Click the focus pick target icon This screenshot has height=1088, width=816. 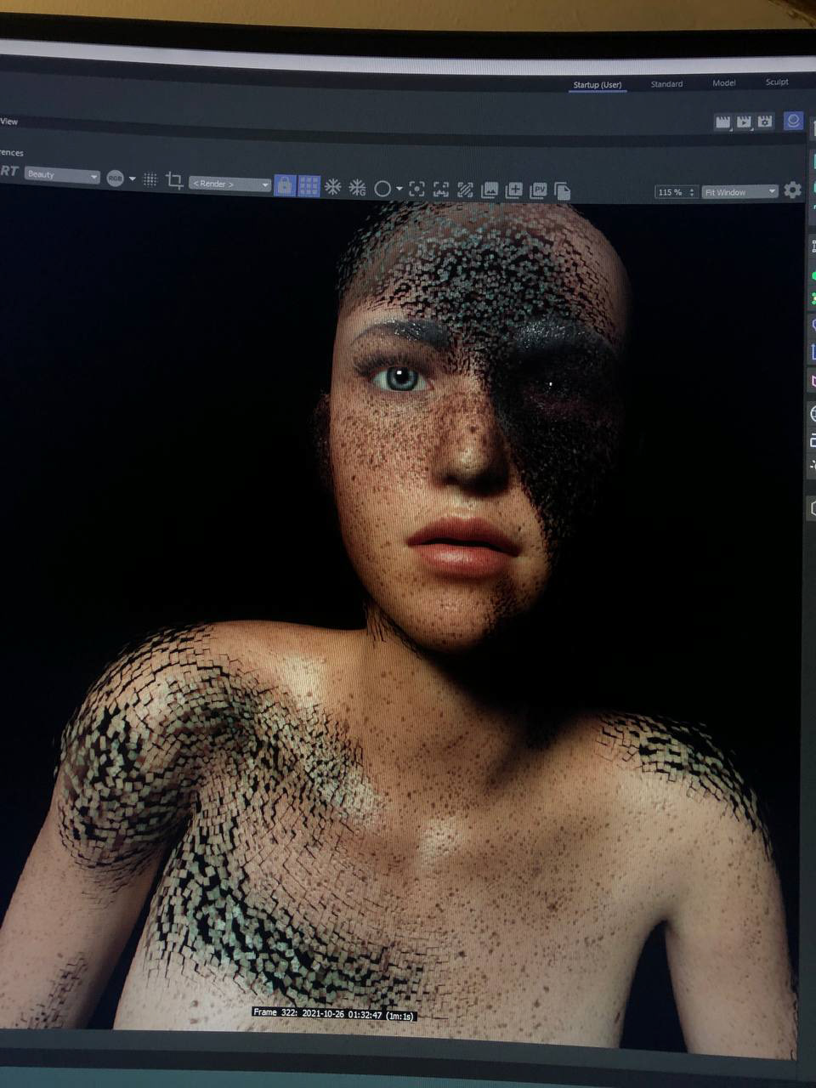pyautogui.click(x=416, y=190)
